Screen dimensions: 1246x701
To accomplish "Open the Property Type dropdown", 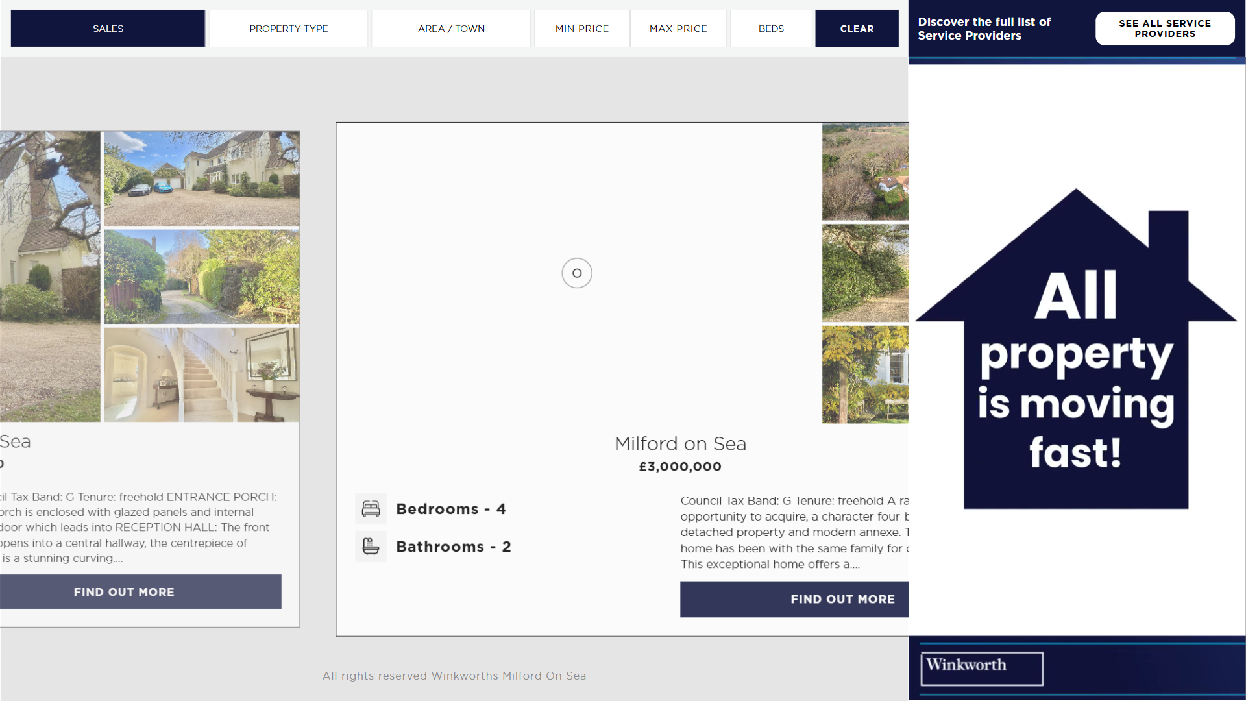I will pos(288,29).
